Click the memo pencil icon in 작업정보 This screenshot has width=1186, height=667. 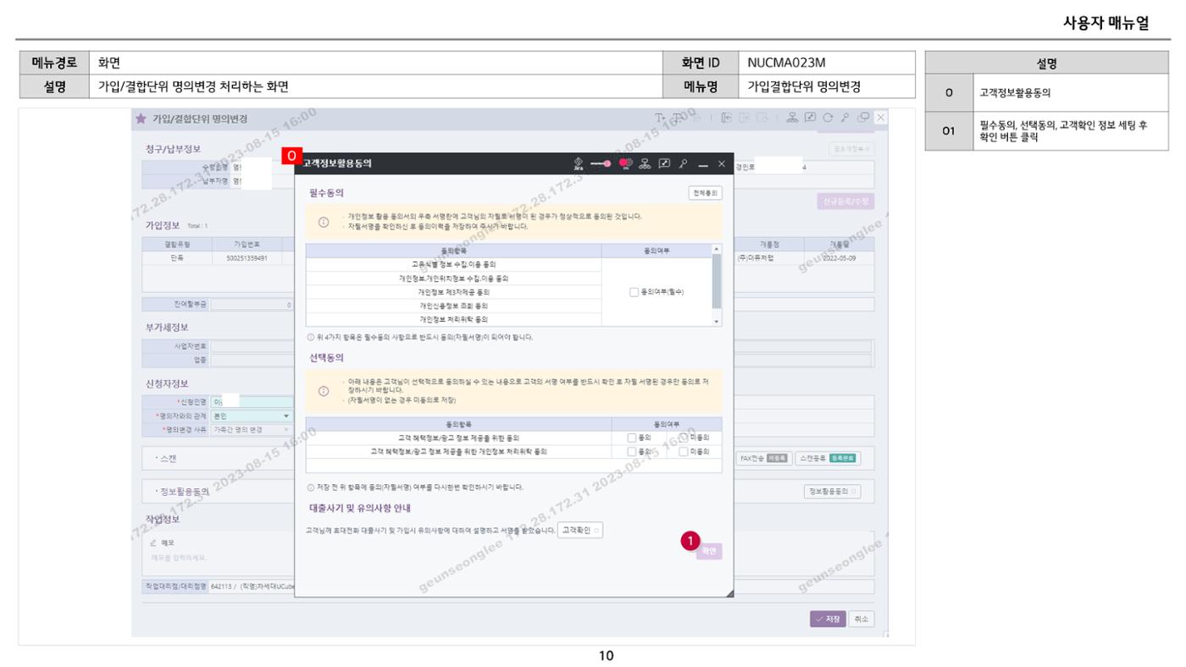(x=154, y=543)
